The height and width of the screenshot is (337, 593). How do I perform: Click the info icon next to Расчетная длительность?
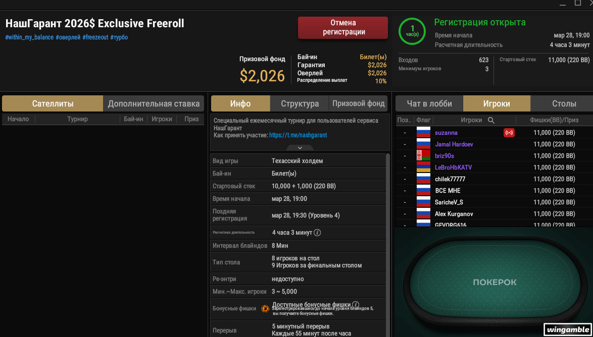[x=318, y=233]
